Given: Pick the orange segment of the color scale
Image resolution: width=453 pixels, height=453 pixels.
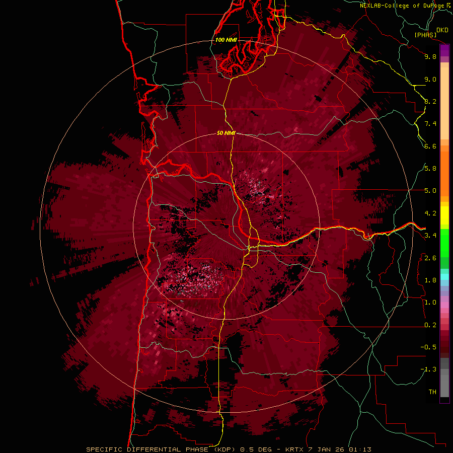Looking at the screenshot, I should (x=444, y=173).
